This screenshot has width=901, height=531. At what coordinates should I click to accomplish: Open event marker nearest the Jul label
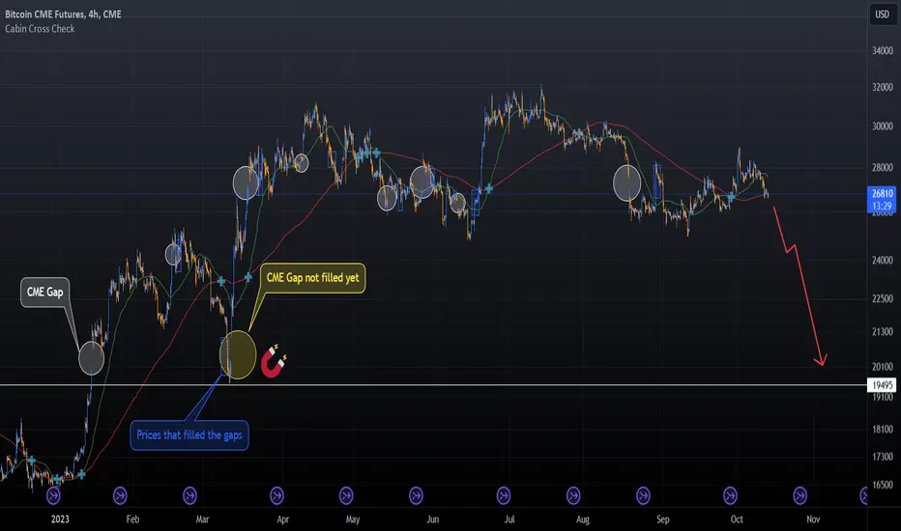[x=504, y=495]
